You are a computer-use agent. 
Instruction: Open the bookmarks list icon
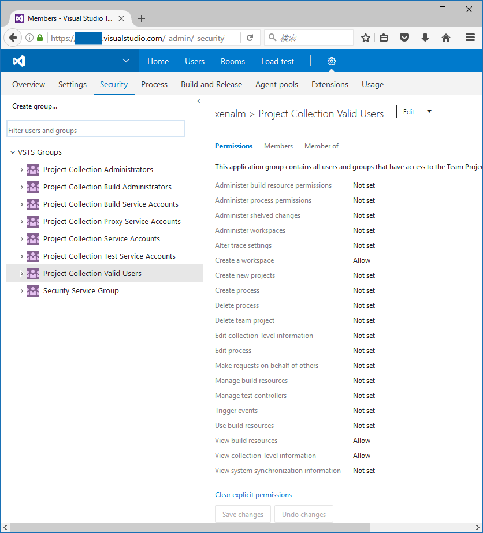pos(384,38)
